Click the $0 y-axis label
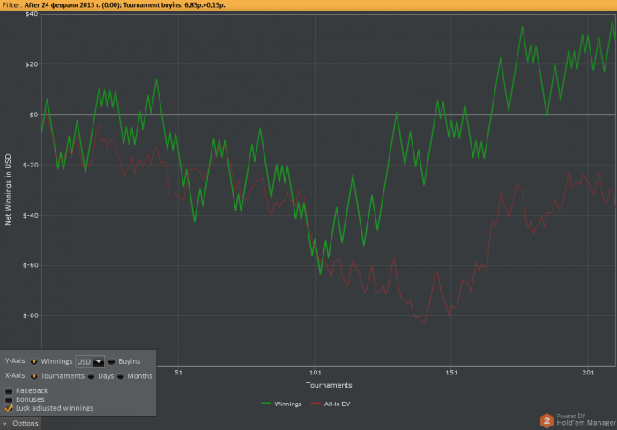 click(x=33, y=115)
